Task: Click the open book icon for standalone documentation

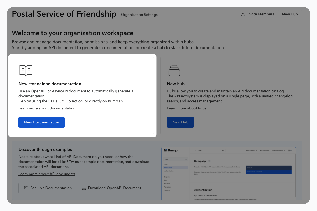Action: click(x=26, y=71)
